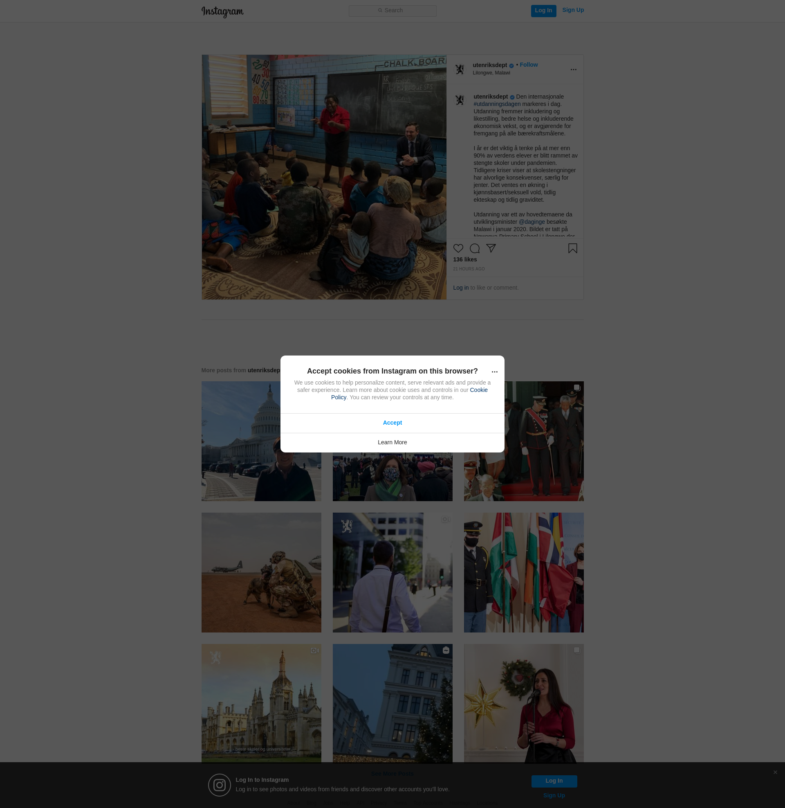This screenshot has height=808, width=785.
Task: Click Sign Up link in bottom banner
Action: point(554,796)
